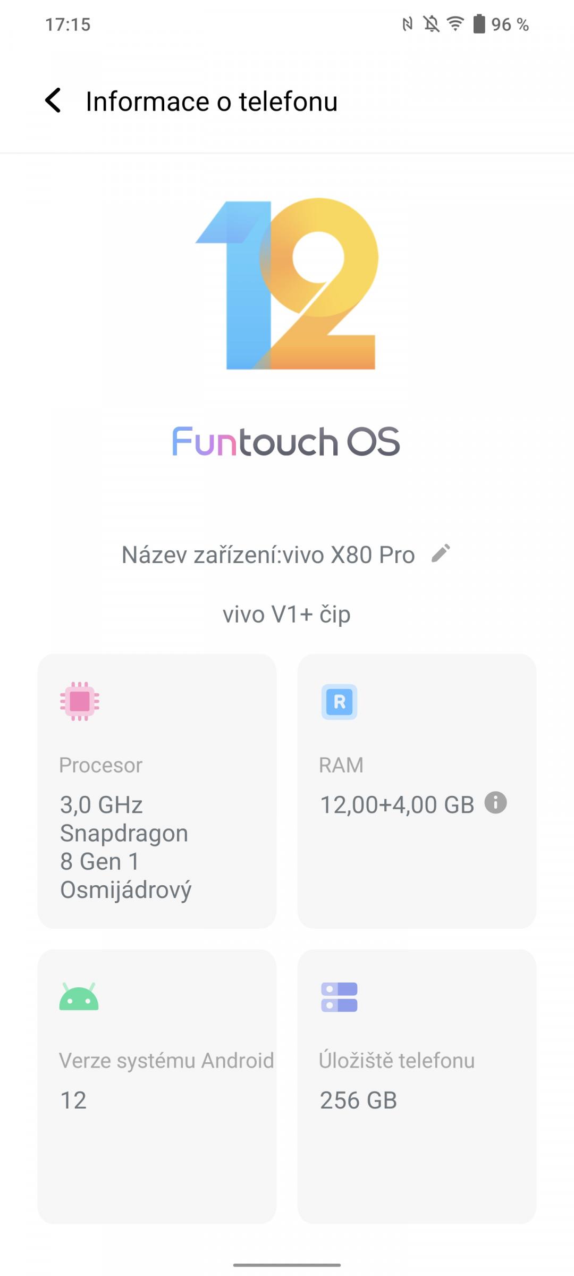This screenshot has width=574, height=1276.
Task: Tap the Funtouch OS wordmark
Action: (286, 441)
